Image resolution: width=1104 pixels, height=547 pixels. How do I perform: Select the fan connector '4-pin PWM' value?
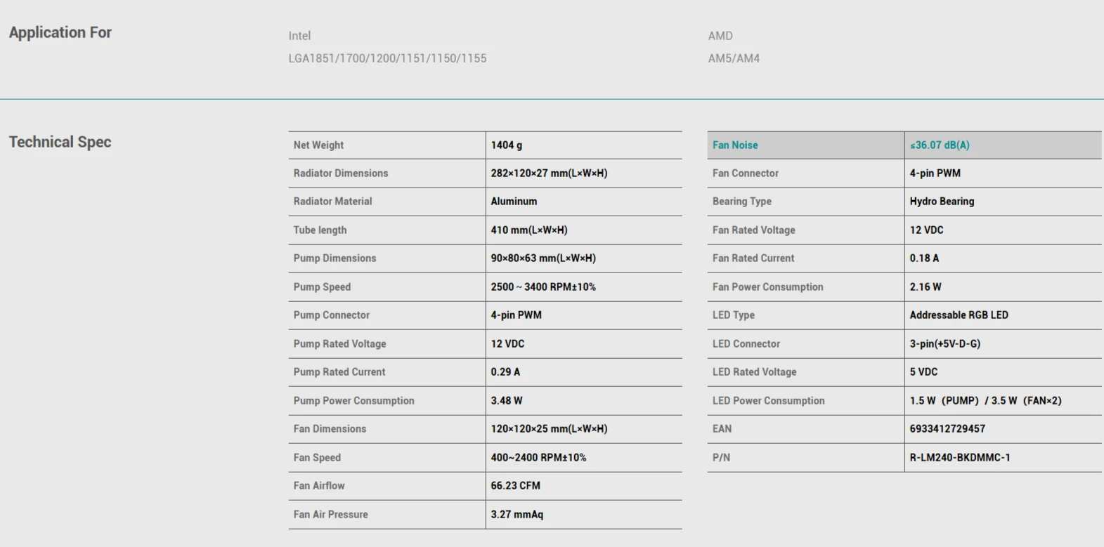click(935, 173)
